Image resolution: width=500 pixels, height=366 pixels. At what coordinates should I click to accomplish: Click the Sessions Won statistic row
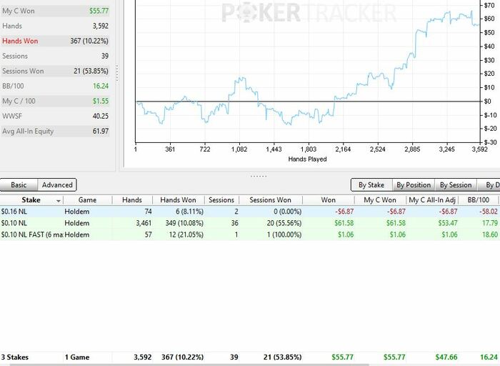(55, 71)
